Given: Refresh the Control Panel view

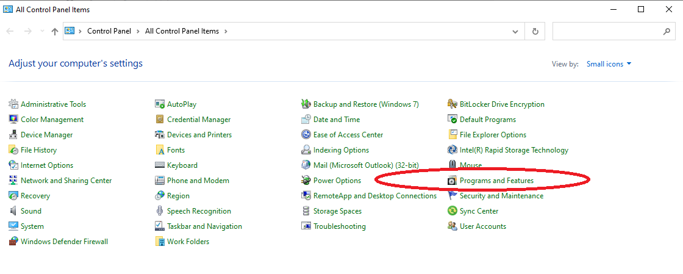Looking at the screenshot, I should [535, 31].
